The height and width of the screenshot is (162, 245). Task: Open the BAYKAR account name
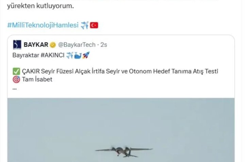click(36, 45)
